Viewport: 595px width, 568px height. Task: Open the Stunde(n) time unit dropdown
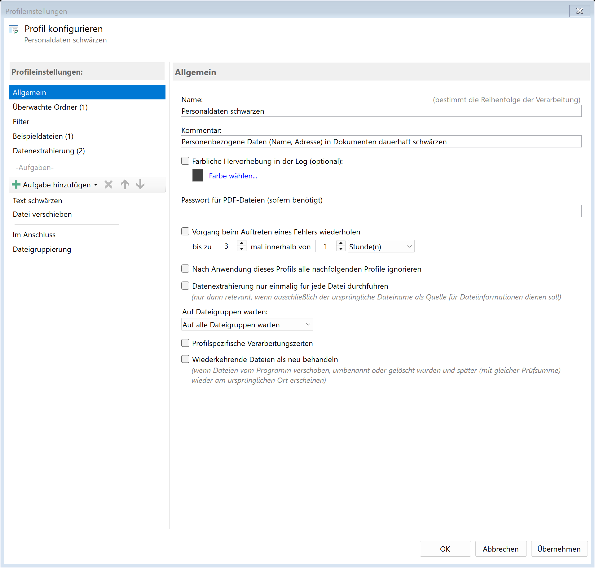tap(381, 247)
